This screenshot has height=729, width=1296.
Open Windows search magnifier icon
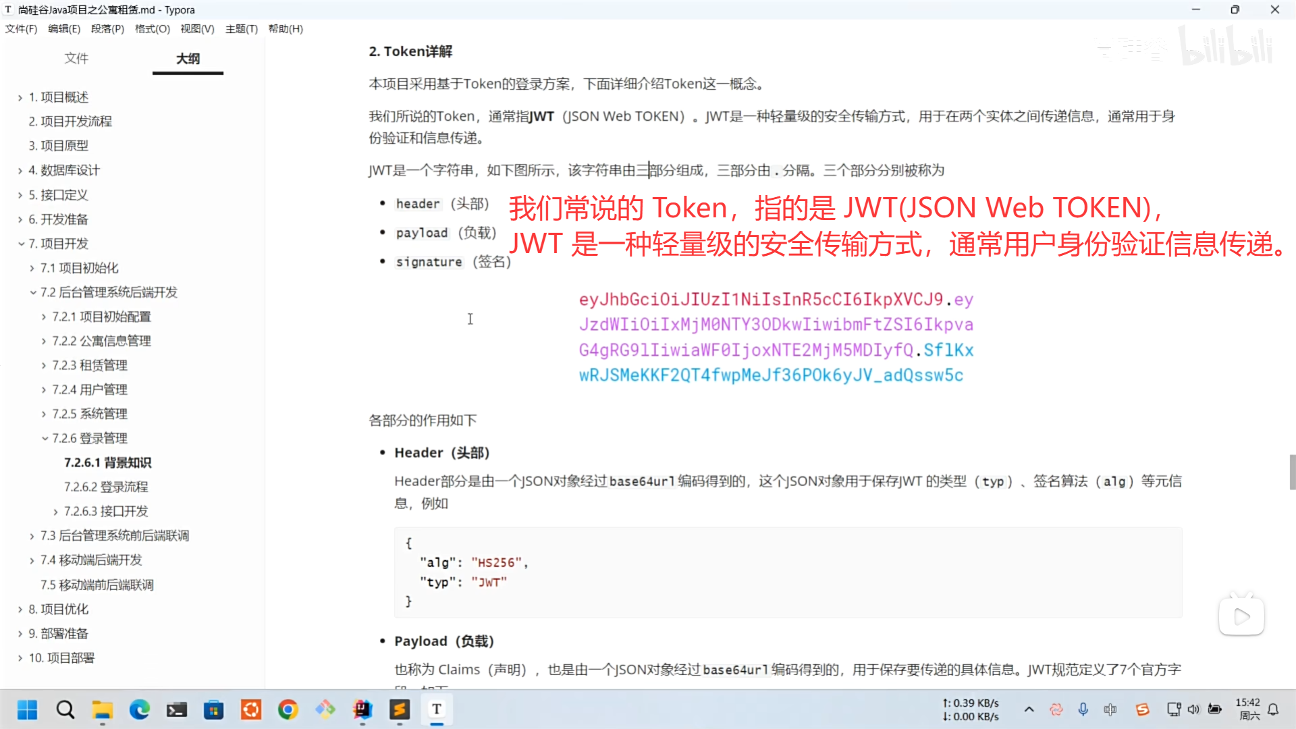[x=65, y=709]
